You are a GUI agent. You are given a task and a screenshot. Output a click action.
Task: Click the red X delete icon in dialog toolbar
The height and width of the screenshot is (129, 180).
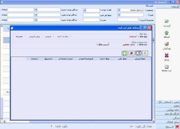132,53
